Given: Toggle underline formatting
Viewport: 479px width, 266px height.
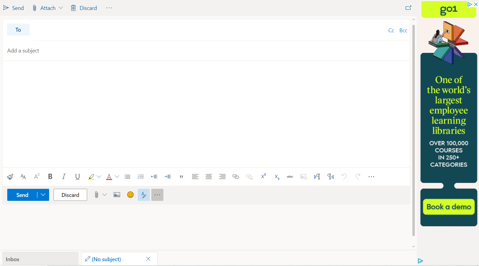Looking at the screenshot, I should (77, 177).
